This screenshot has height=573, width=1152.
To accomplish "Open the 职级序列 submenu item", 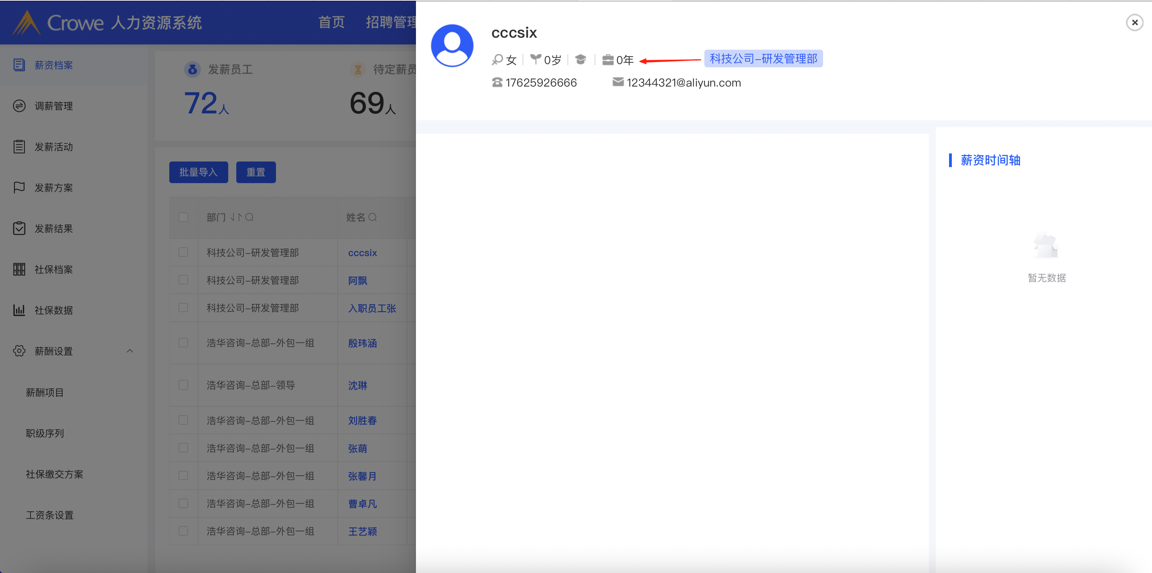I will click(45, 433).
